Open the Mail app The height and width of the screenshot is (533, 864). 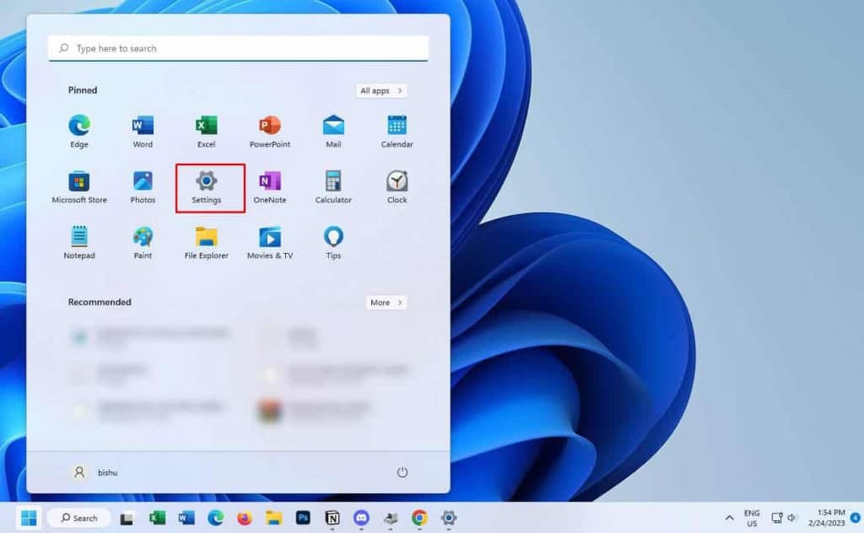pos(332,127)
